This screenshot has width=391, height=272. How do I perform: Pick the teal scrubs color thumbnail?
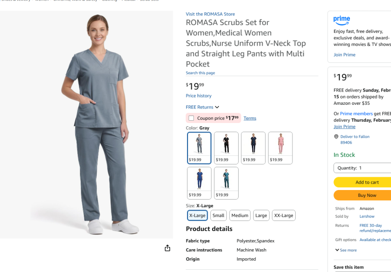(226, 183)
